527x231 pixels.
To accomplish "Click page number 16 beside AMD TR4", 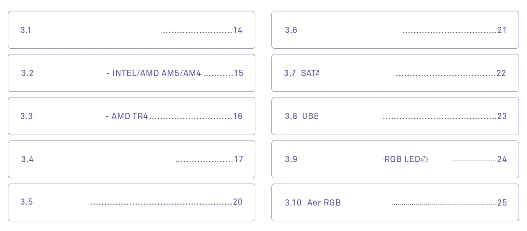I will (238, 116).
